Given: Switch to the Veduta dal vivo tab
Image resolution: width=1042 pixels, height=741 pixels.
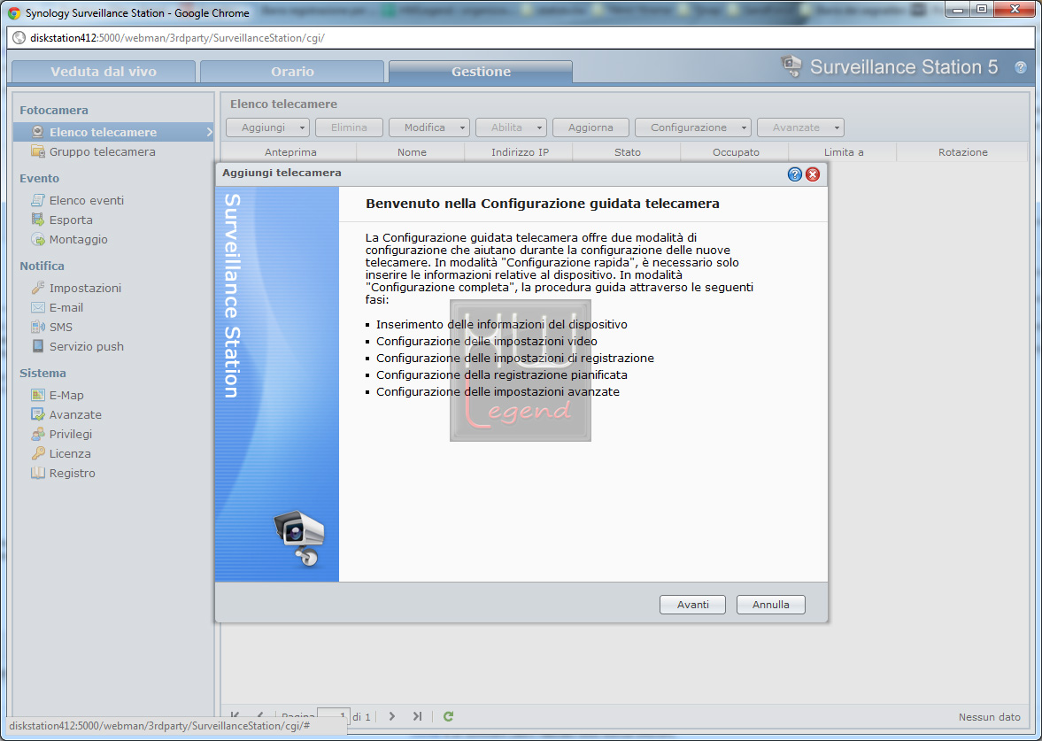Looking at the screenshot, I should coord(104,71).
